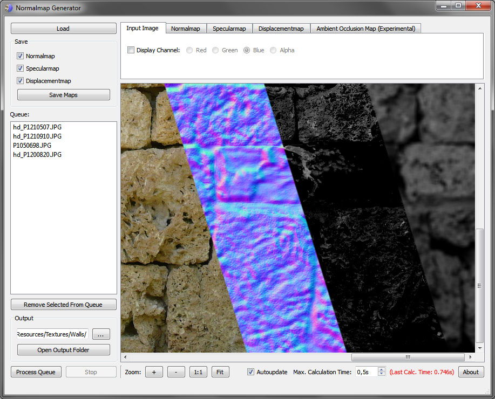This screenshot has height=399, width=495.
Task: Open Ambient Occlusion Map (Experimental) tab
Action: [365, 29]
